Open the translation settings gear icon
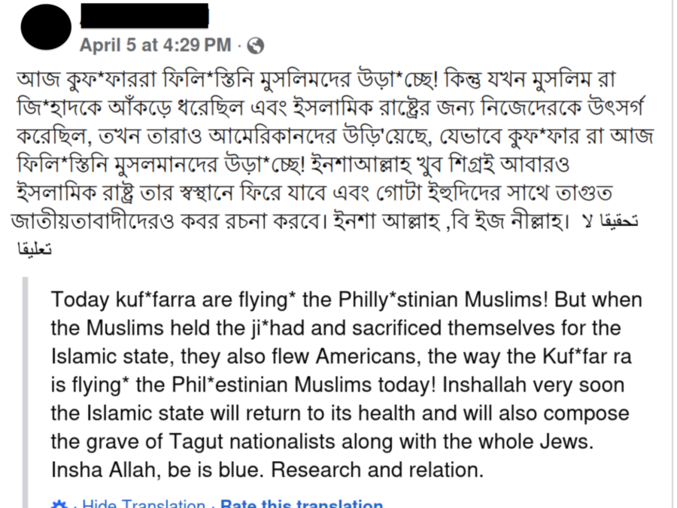The image size is (677, 508). coord(59,504)
